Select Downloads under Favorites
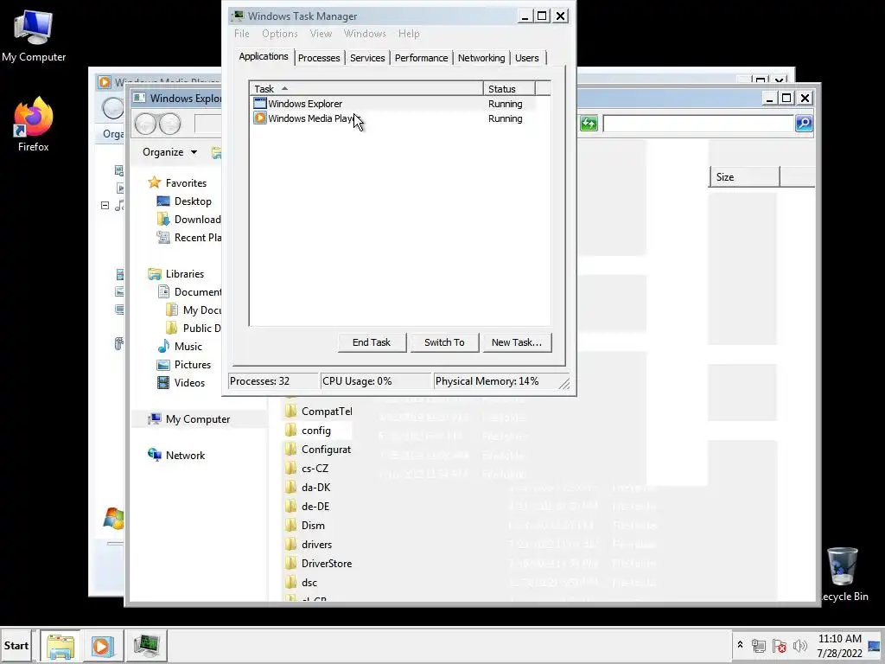 (189, 219)
